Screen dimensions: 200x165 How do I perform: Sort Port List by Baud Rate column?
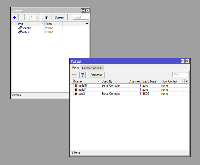coord(151,81)
